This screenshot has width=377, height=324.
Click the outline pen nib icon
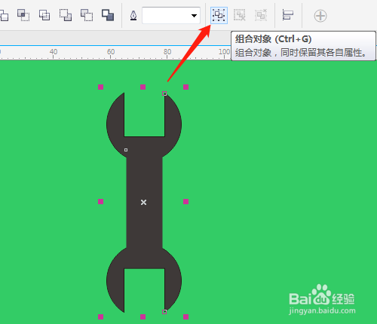click(x=133, y=16)
